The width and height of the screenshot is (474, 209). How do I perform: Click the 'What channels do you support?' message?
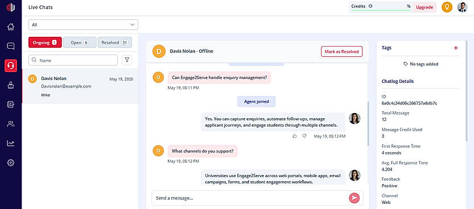tap(203, 151)
